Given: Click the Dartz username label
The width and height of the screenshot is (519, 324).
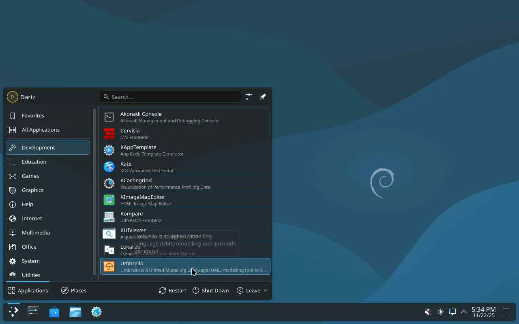Looking at the screenshot, I should click(x=28, y=97).
